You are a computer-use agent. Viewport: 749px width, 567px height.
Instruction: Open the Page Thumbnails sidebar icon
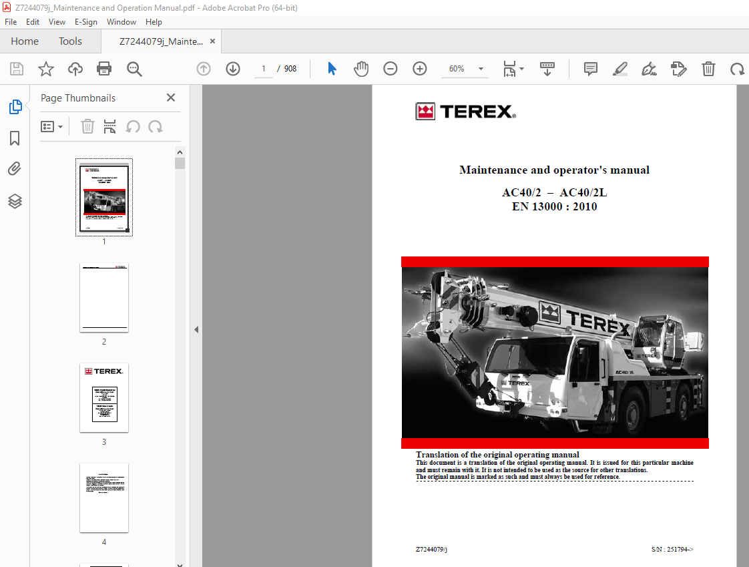pos(15,107)
